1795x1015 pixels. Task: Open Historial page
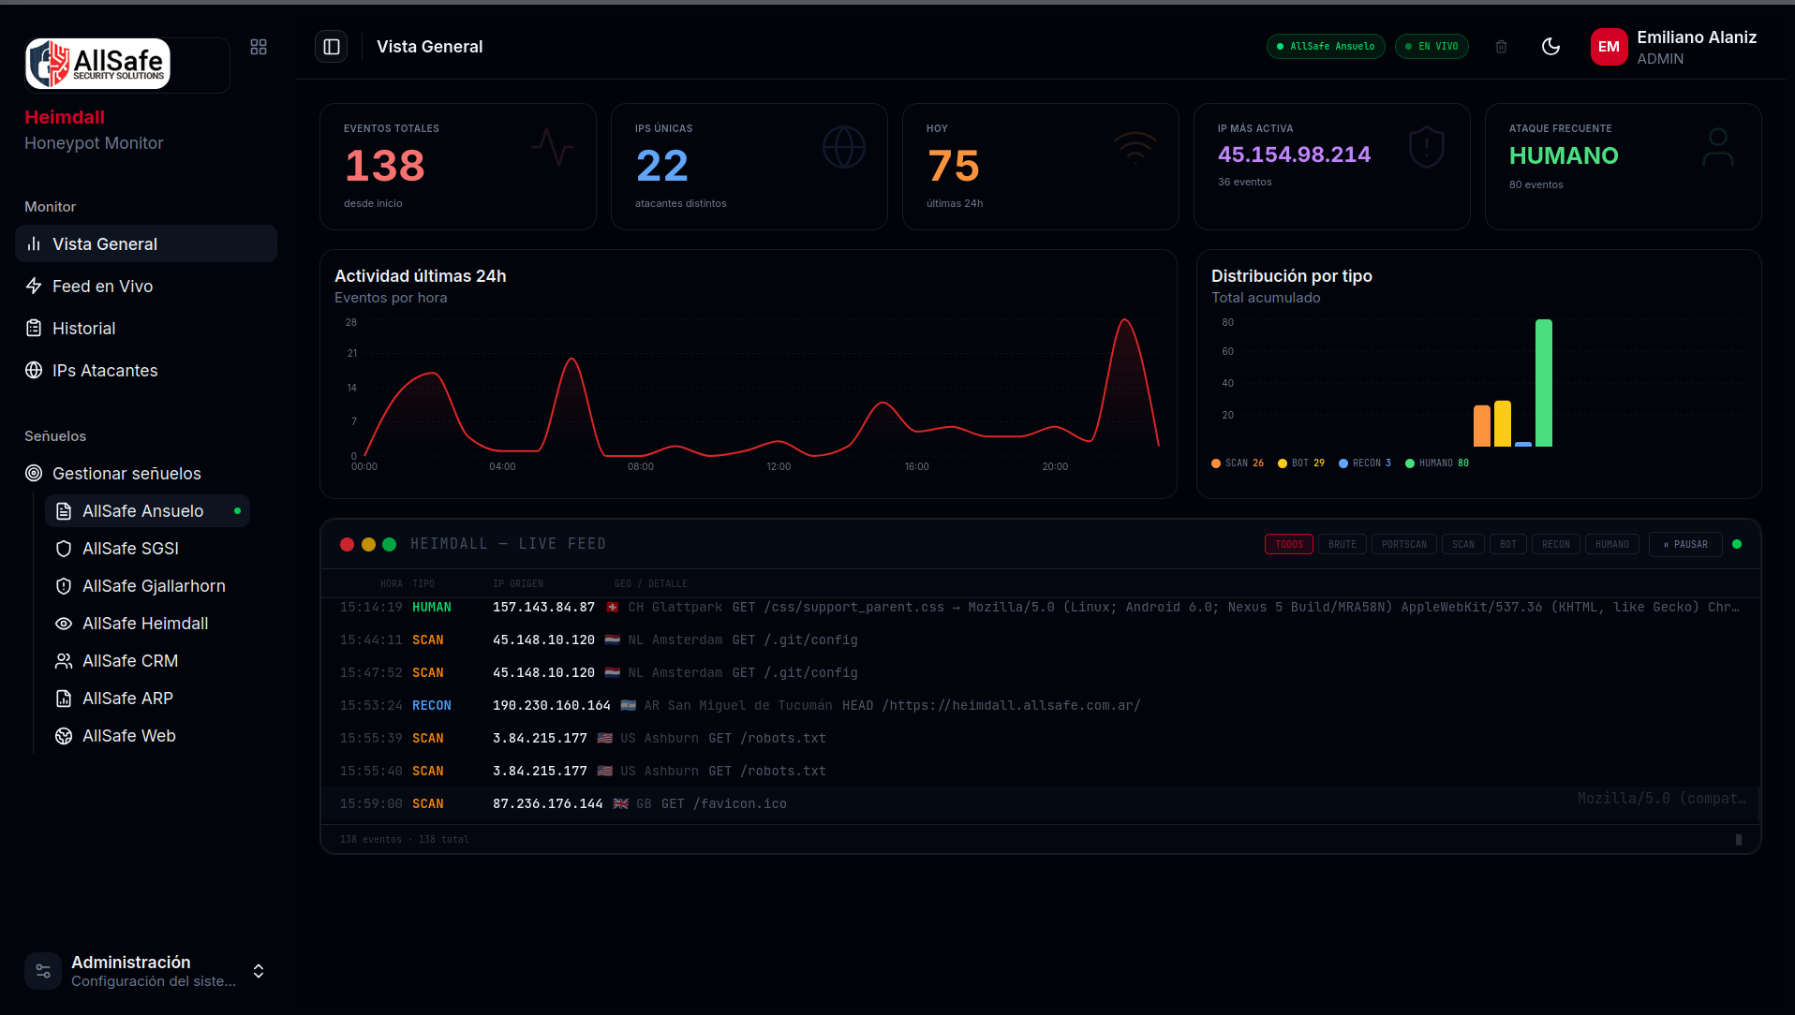146,328
